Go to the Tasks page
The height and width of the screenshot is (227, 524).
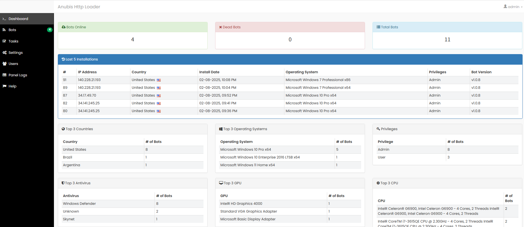point(27,41)
